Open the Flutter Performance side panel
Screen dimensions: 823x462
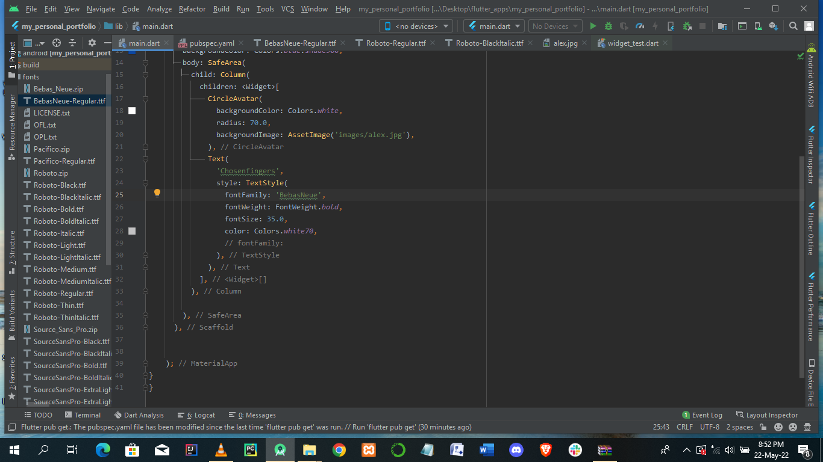[x=811, y=307]
